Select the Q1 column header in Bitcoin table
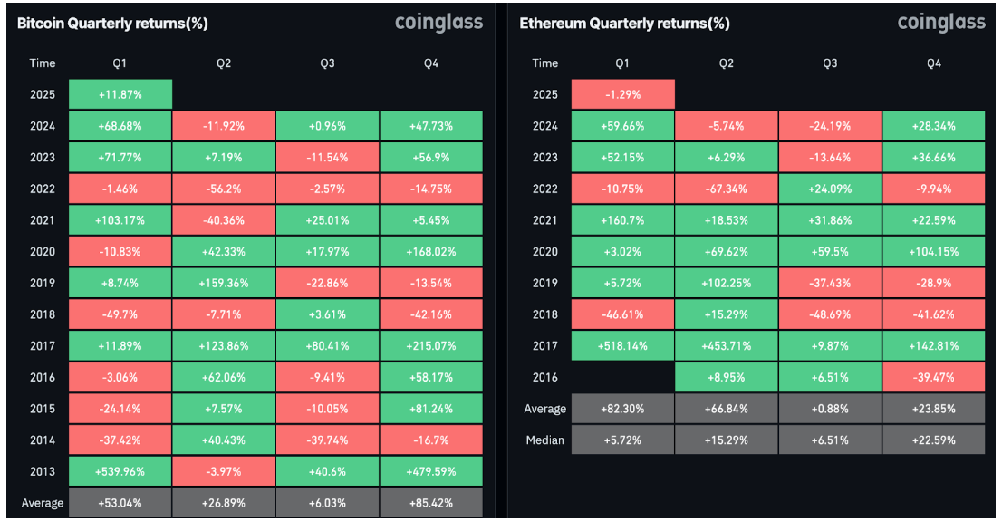The height and width of the screenshot is (522, 1002). click(120, 63)
